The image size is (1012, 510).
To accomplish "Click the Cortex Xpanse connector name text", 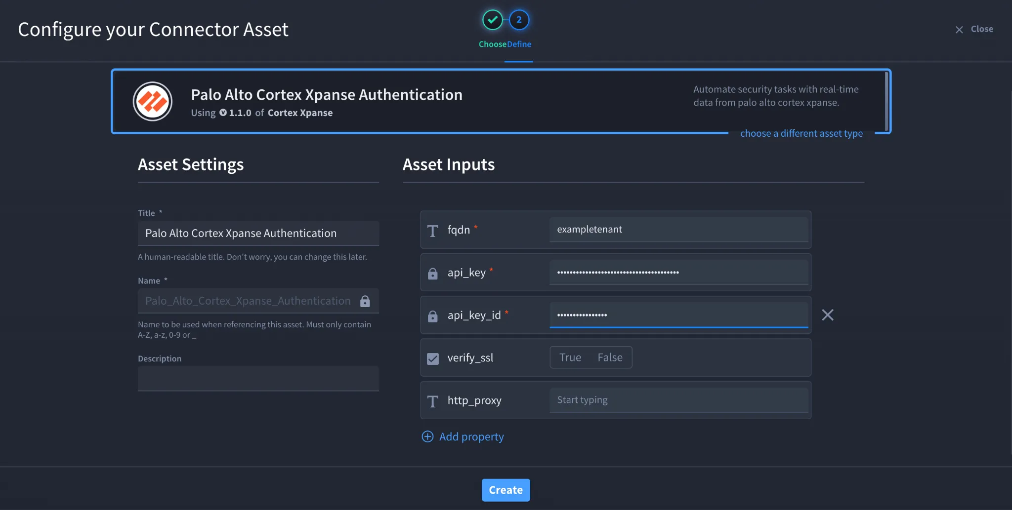I will pos(300,113).
